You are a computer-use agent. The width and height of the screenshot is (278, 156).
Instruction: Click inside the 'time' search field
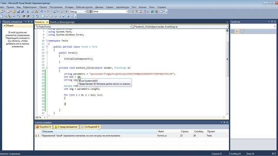point(109,12)
